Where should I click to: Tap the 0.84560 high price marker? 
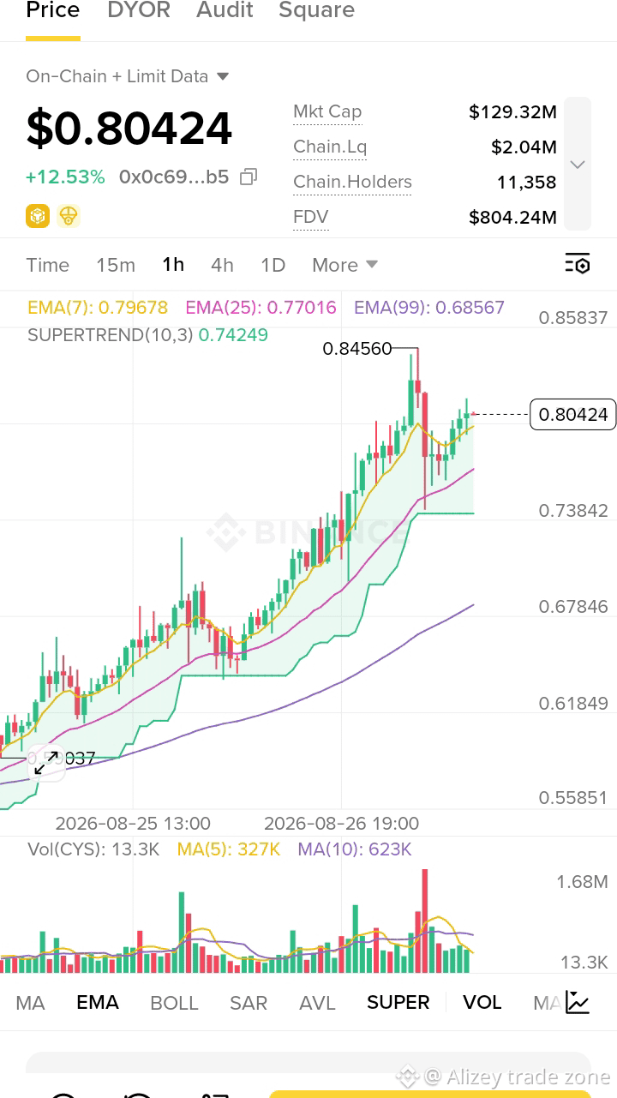coord(357,348)
